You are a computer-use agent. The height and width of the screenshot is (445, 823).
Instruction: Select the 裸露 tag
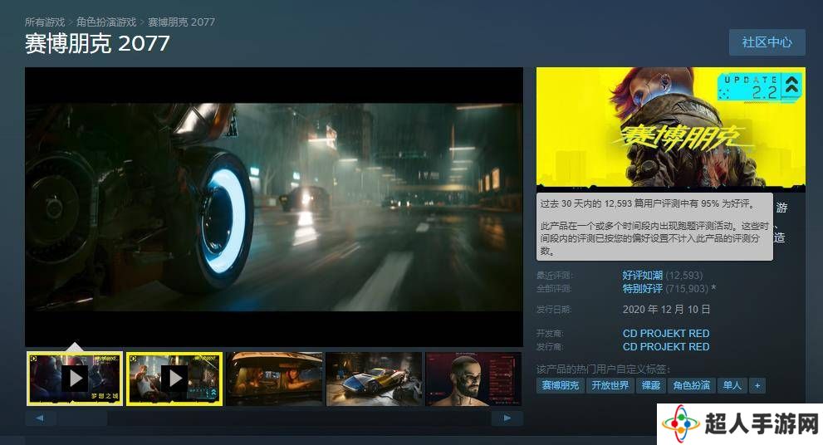(651, 385)
